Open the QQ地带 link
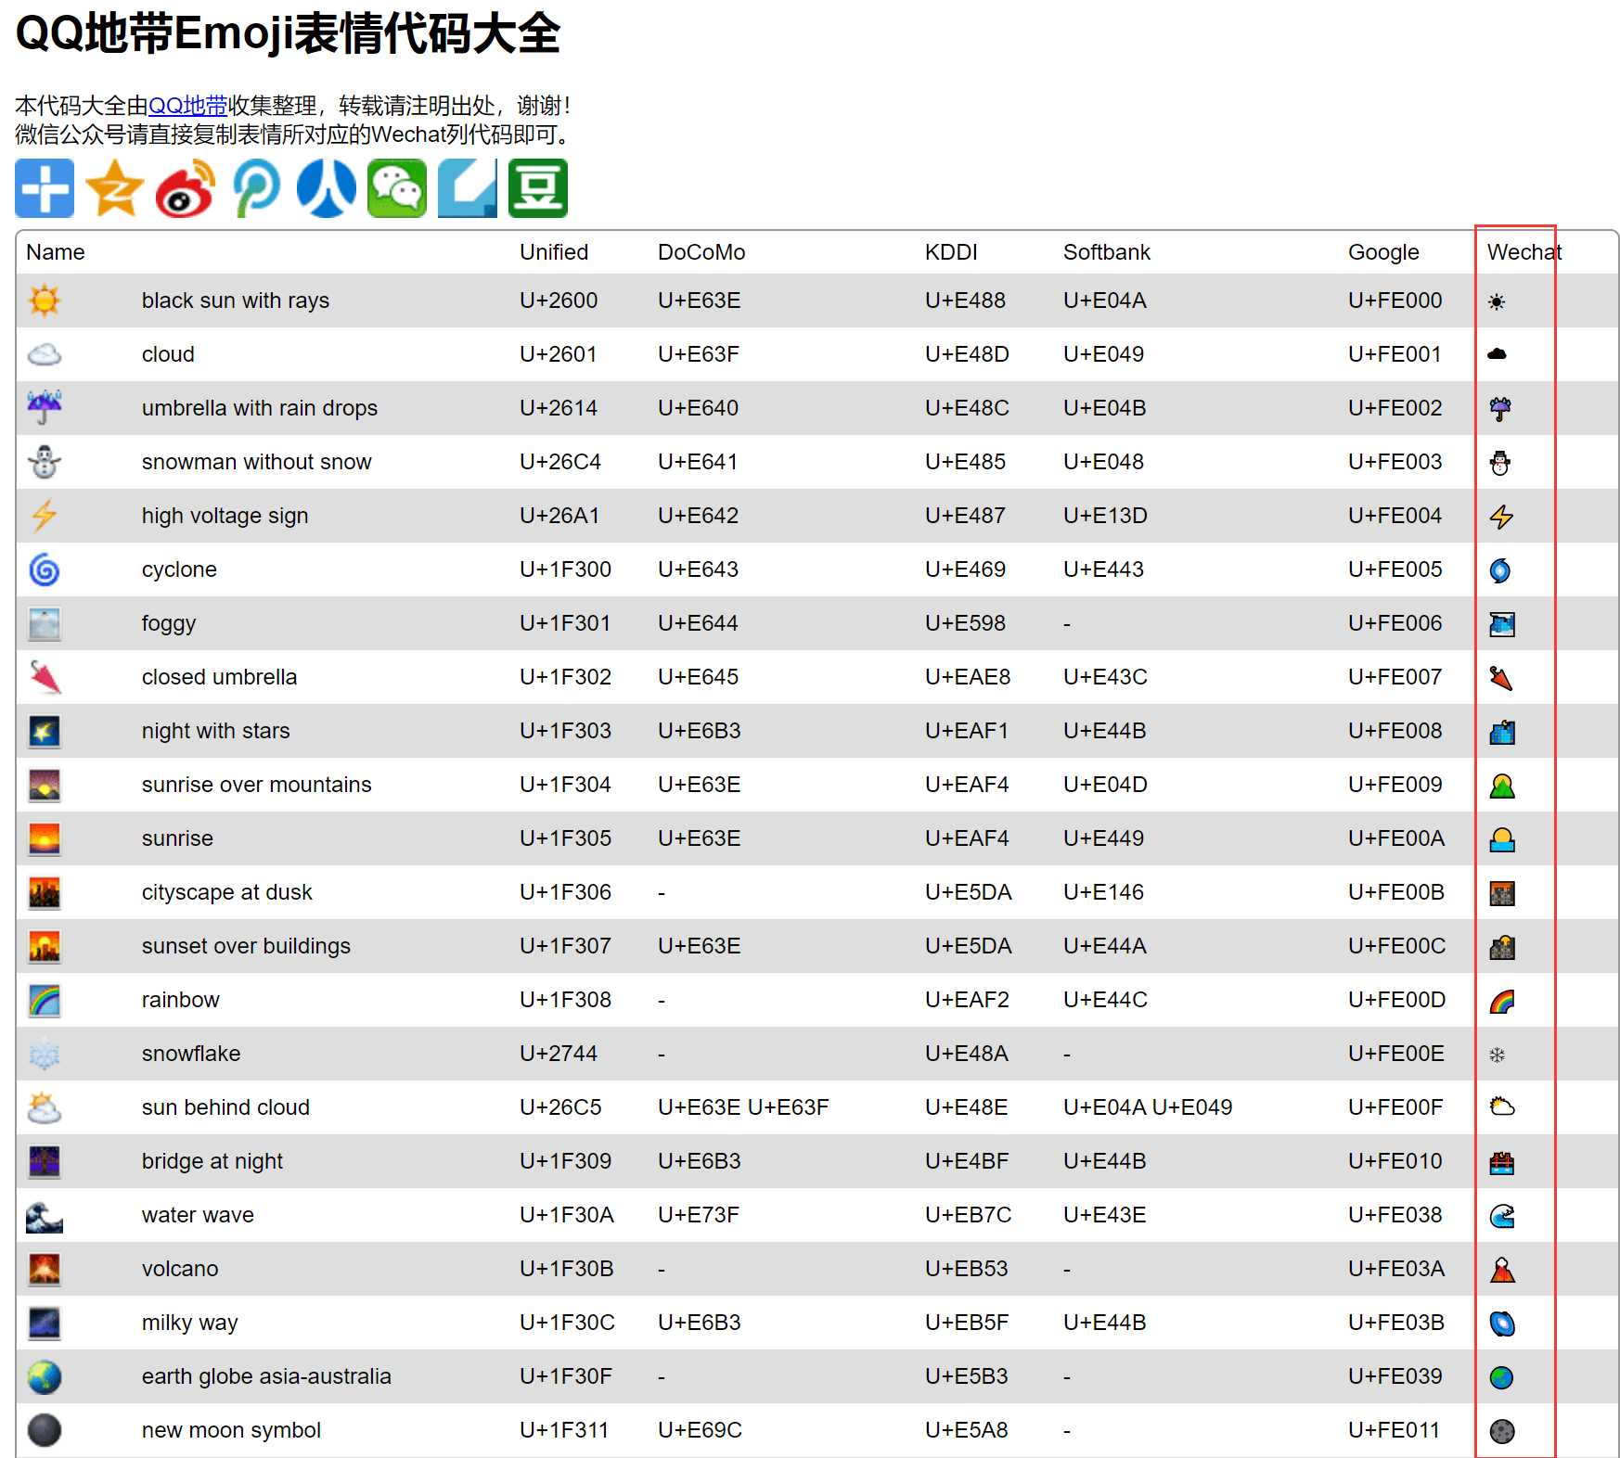 coord(187,106)
